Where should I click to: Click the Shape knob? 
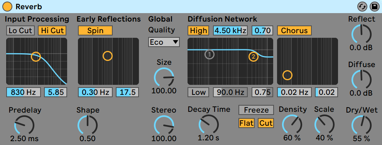[88, 125]
